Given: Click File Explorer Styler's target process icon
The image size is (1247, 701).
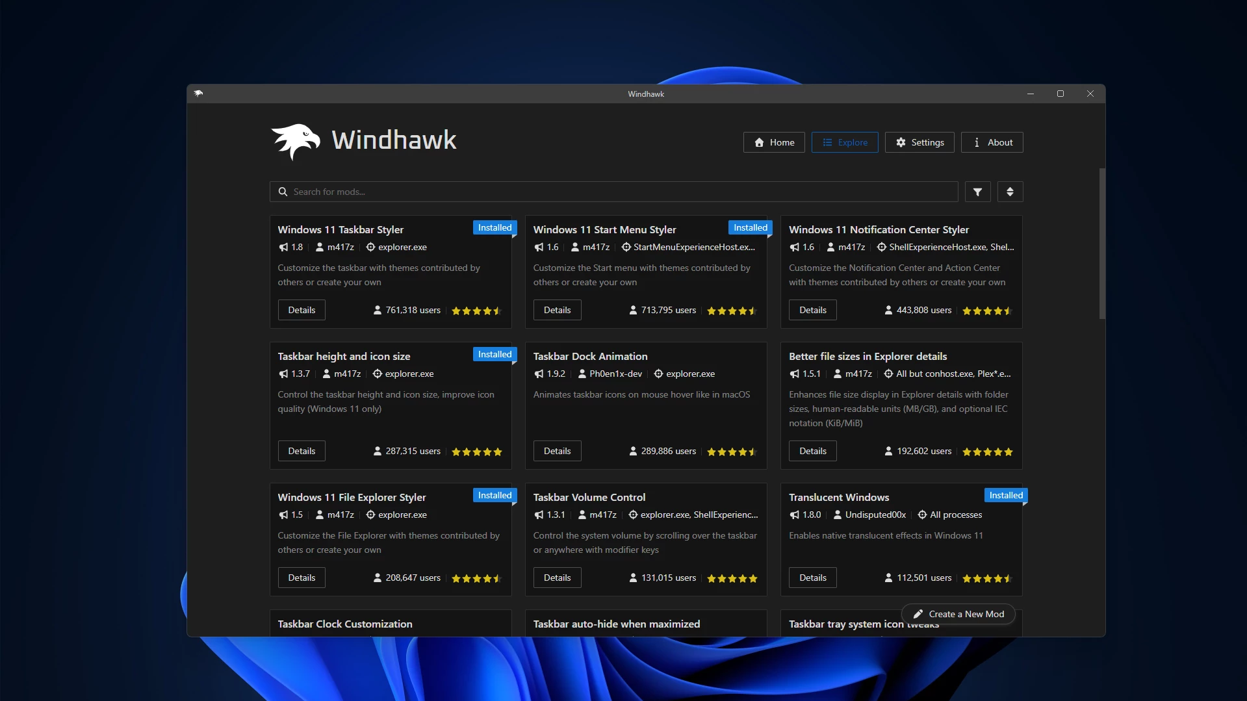Looking at the screenshot, I should click(370, 515).
